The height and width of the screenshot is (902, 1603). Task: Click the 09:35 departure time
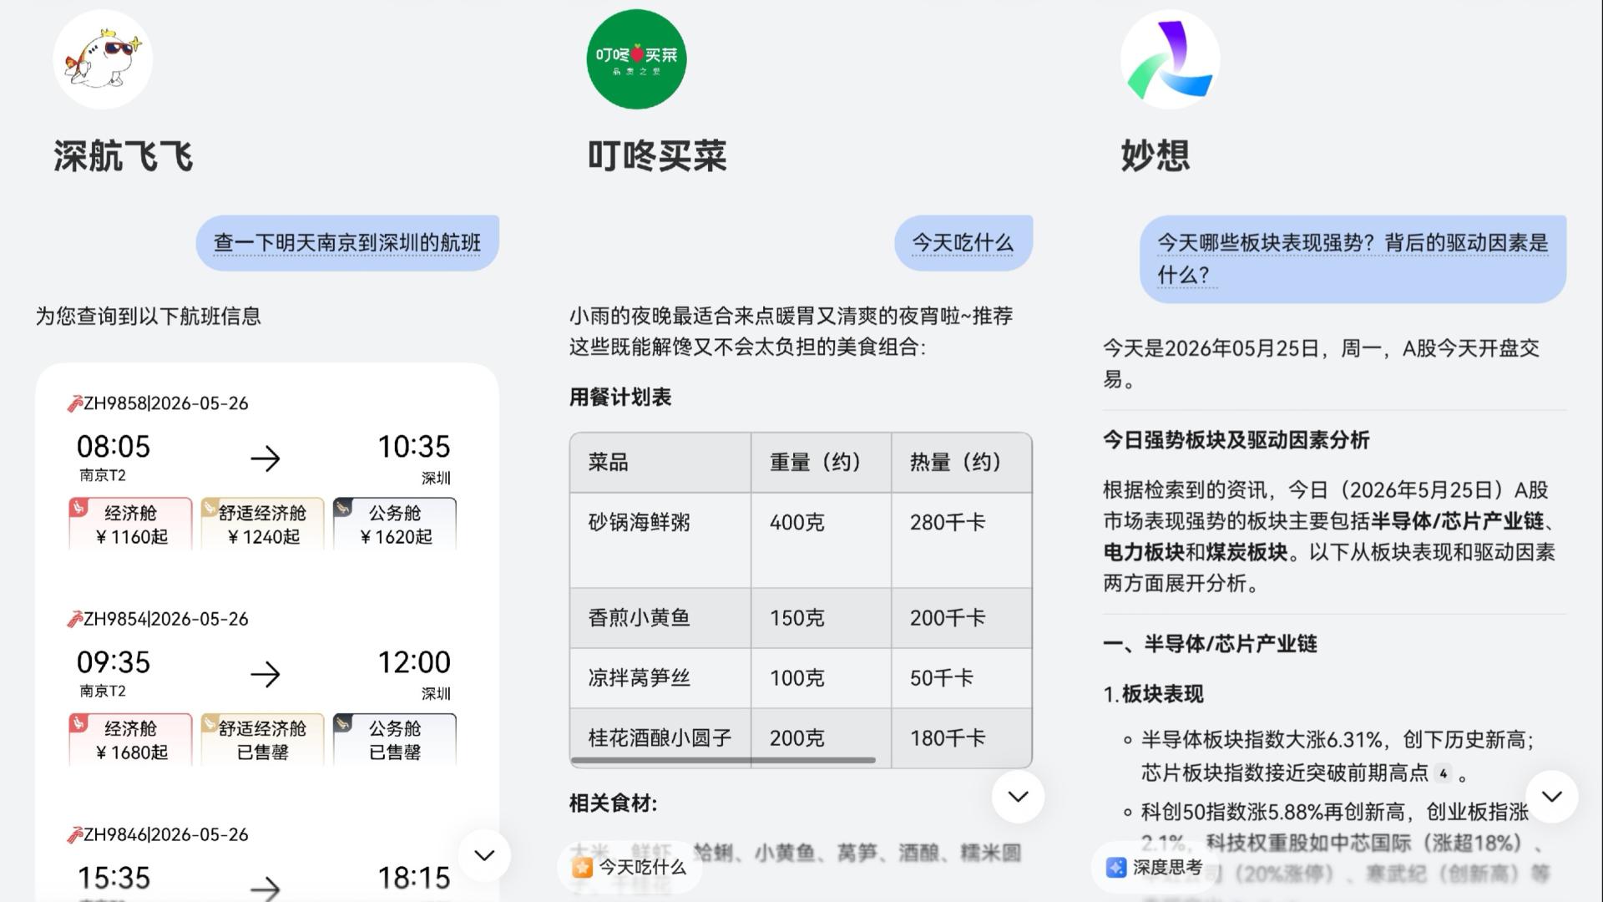click(x=114, y=662)
